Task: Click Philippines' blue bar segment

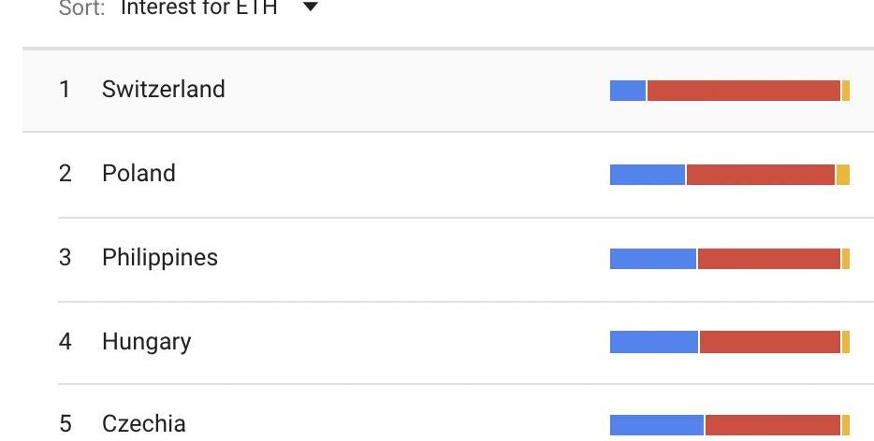Action: [653, 259]
